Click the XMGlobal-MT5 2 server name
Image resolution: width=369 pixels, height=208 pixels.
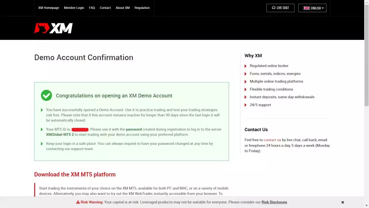(x=60, y=134)
